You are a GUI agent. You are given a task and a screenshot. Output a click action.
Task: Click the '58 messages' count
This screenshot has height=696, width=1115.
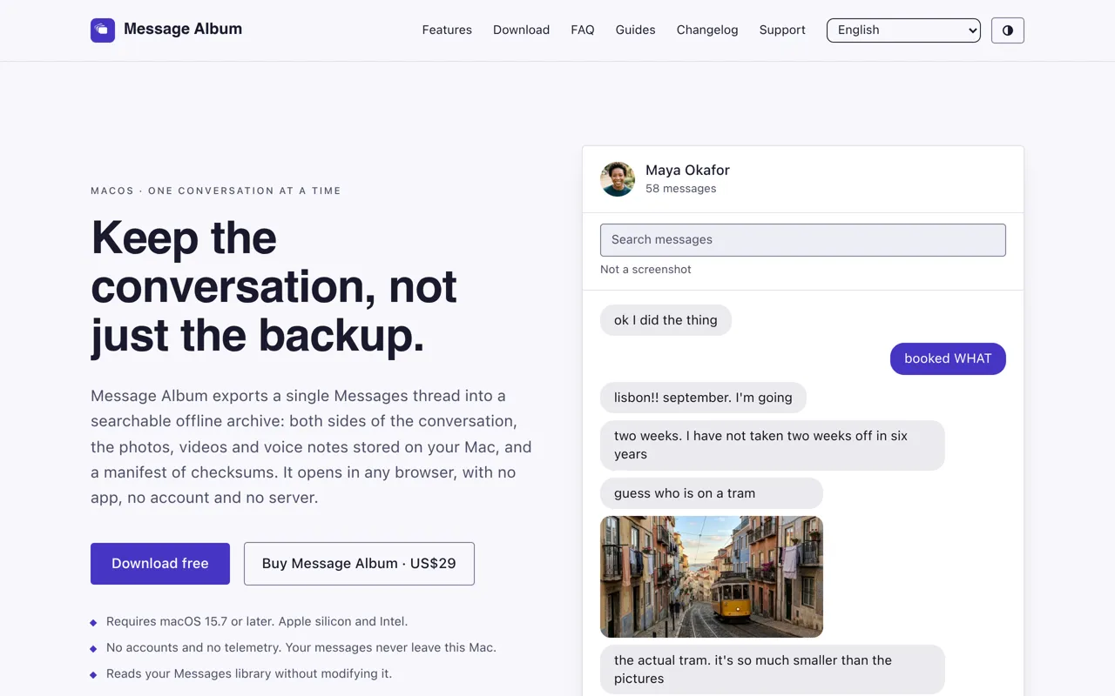680,189
